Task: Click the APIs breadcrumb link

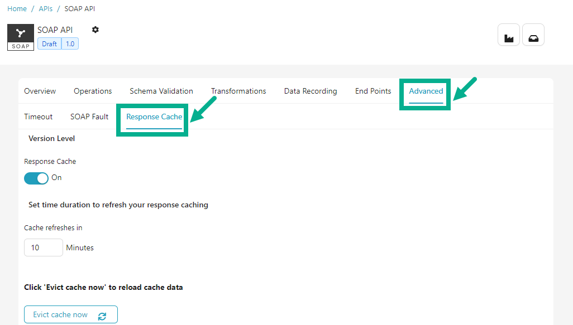Action: point(46,9)
